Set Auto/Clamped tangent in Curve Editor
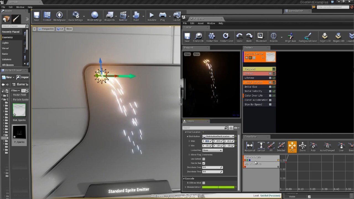This screenshot has width=354, height=199. [327, 147]
